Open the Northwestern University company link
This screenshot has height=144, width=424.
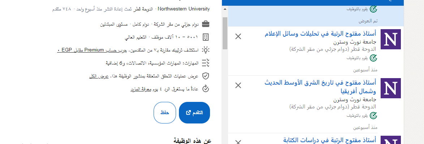(184, 9)
